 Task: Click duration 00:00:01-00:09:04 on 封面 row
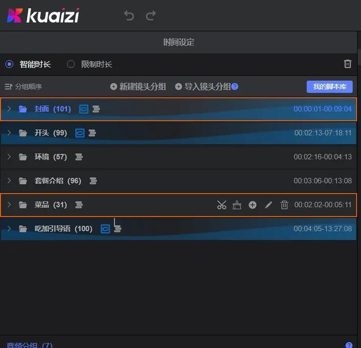point(322,109)
